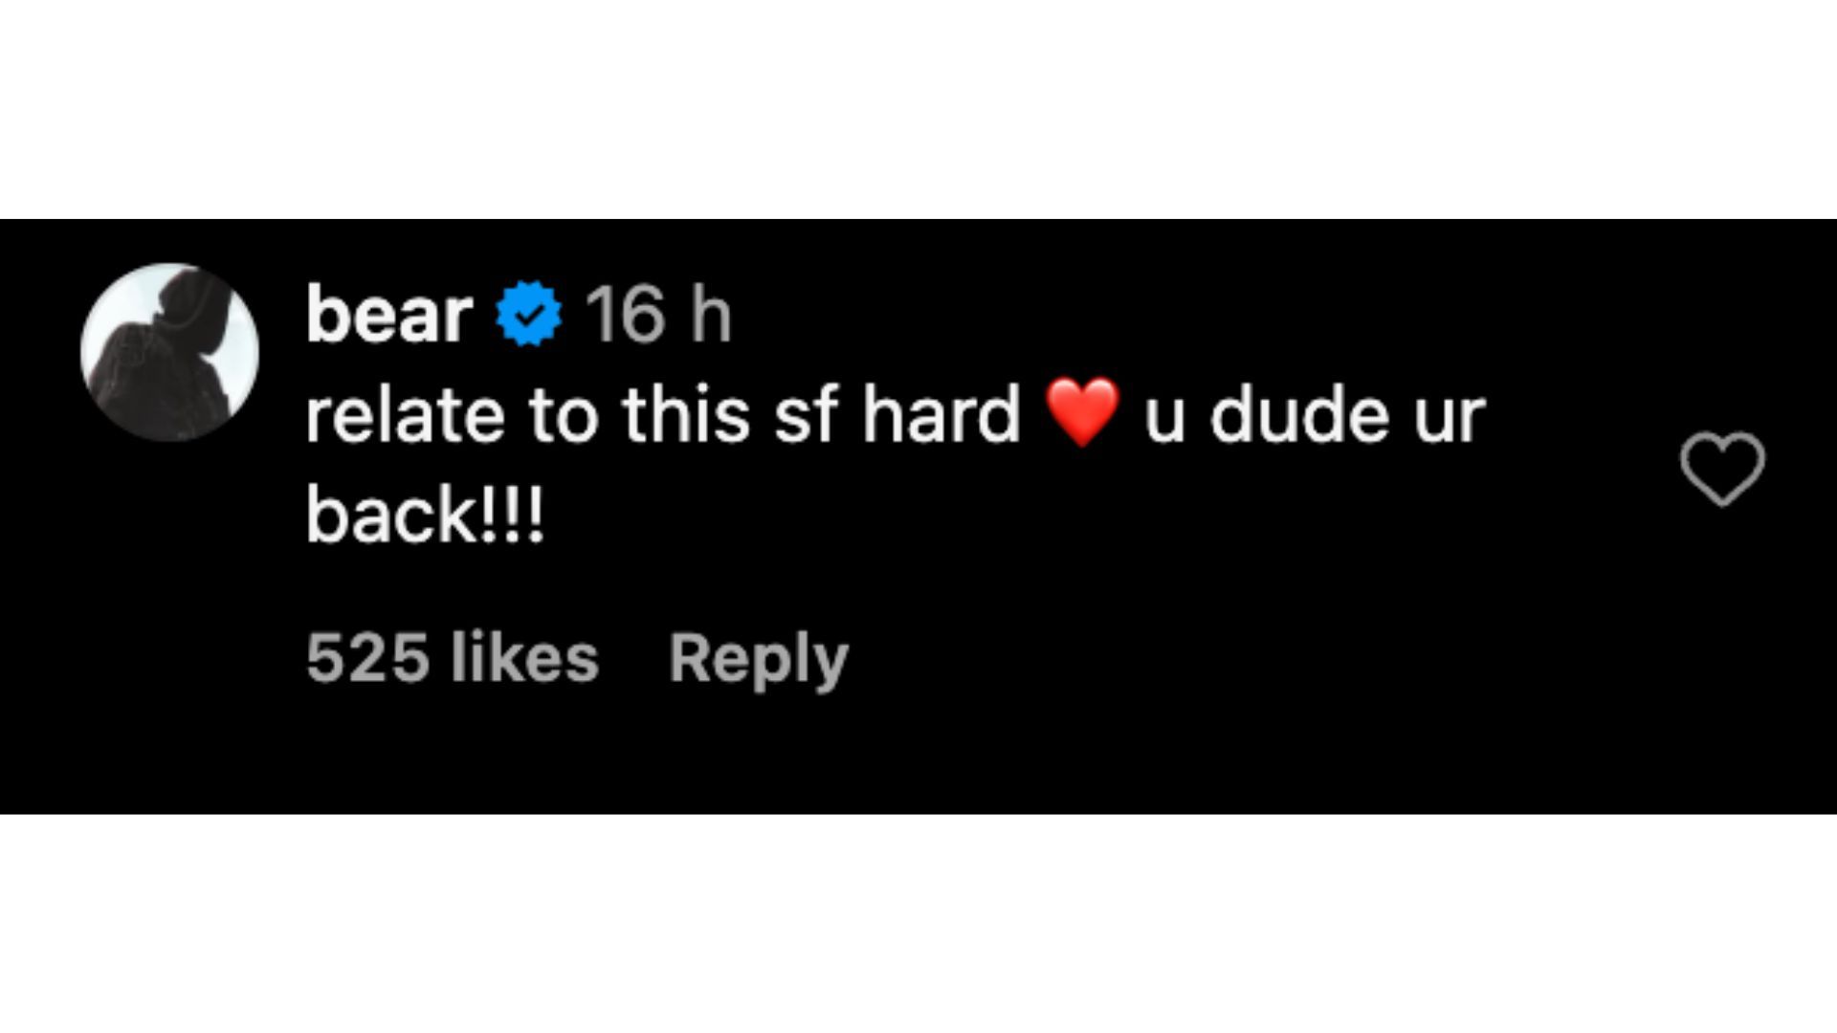Click the dark silhouette profile thumbnail
Viewport: 1837px width, 1033px height.
click(170, 352)
